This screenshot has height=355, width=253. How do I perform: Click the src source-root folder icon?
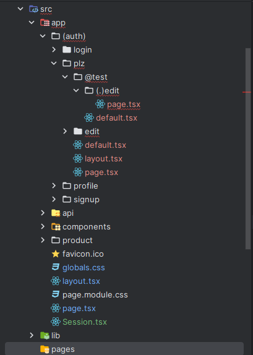tap(33, 9)
